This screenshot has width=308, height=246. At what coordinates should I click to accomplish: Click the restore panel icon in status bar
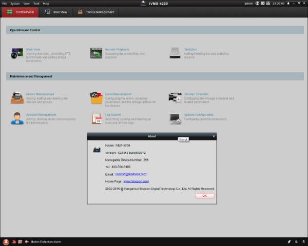tap(296, 242)
